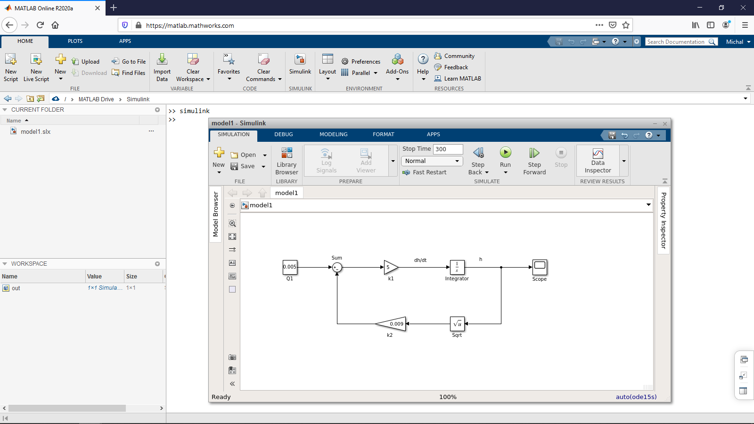
Task: Click New button in Simulink toolstrip
Action: [x=219, y=161]
